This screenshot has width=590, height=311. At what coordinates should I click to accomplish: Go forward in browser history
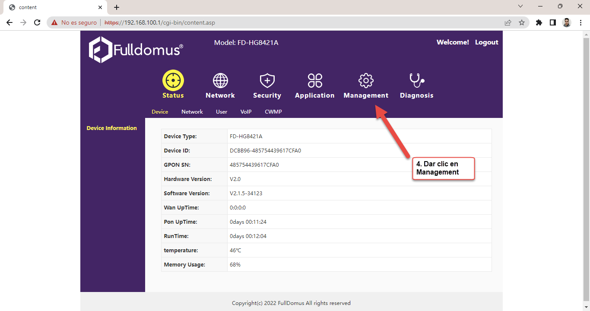(23, 22)
